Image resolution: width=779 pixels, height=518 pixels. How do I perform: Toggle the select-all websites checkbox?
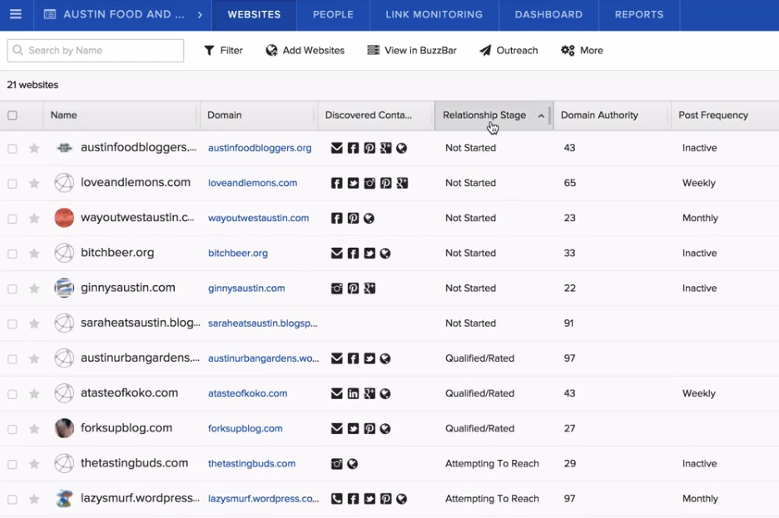12,115
